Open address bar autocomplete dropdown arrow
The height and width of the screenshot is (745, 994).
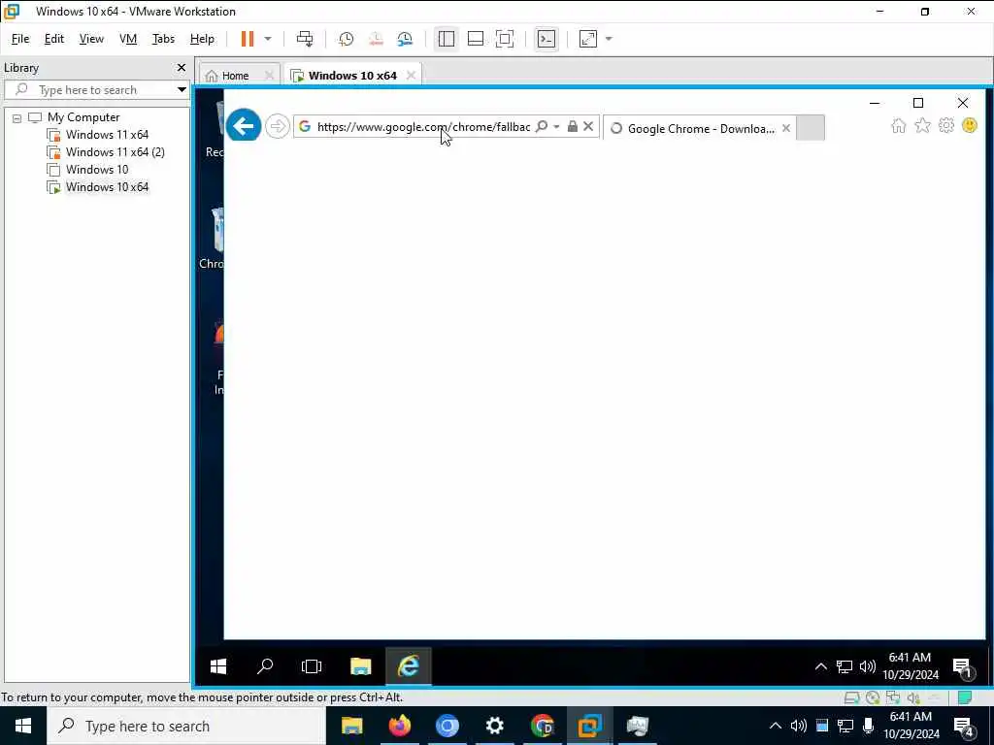click(556, 127)
